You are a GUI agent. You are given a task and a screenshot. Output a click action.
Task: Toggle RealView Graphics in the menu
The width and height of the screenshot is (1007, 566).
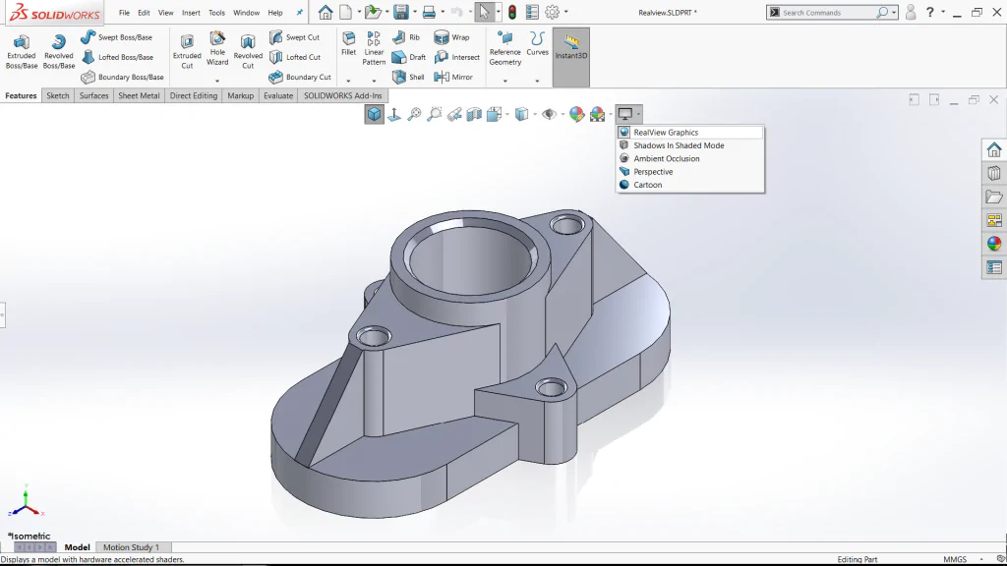[x=690, y=133]
